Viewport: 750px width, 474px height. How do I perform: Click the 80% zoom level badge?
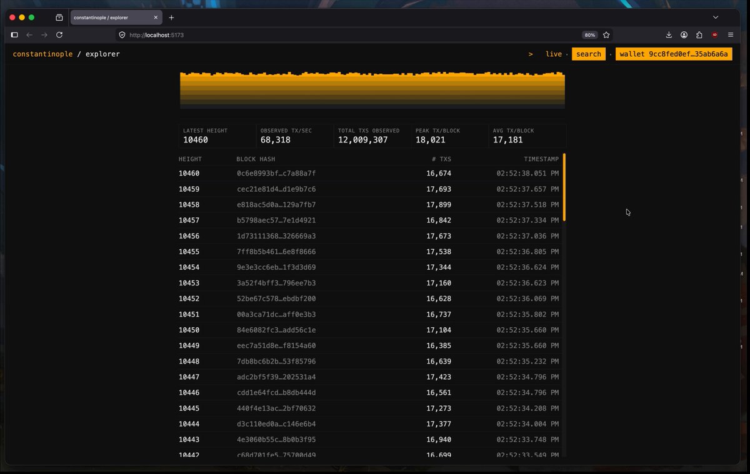pyautogui.click(x=589, y=35)
